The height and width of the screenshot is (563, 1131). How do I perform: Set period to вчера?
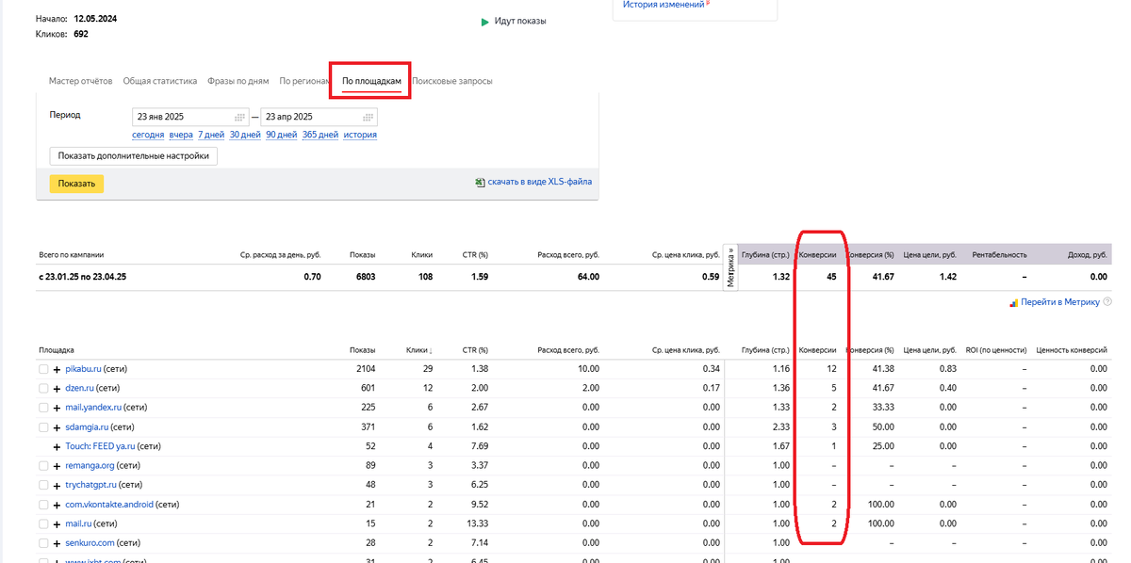pos(181,135)
